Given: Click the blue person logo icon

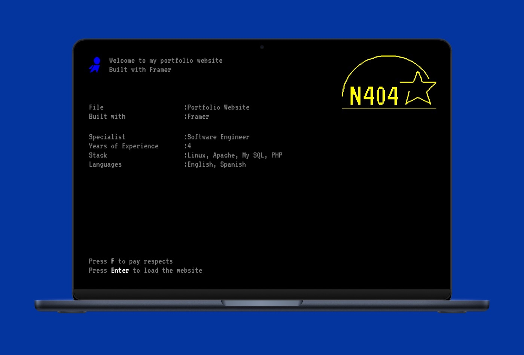Looking at the screenshot, I should (95, 65).
